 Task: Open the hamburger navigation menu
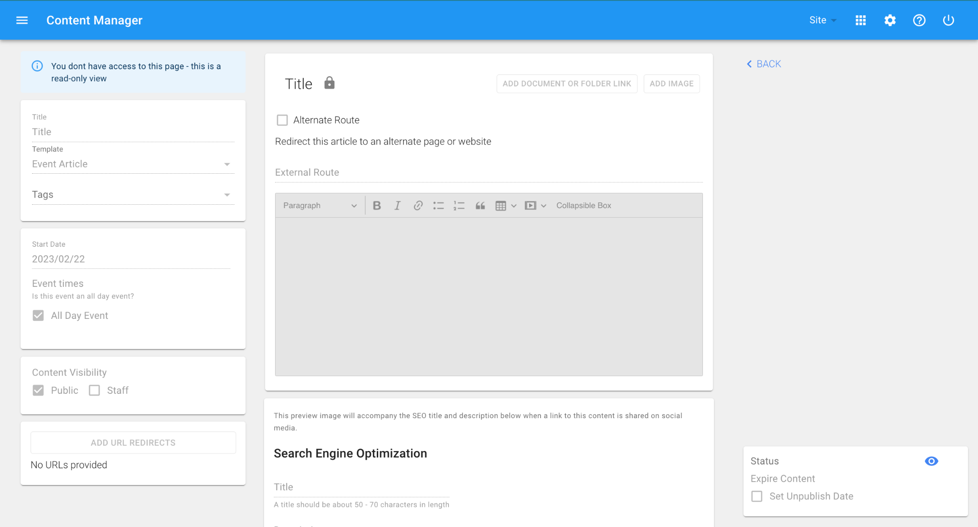[22, 20]
